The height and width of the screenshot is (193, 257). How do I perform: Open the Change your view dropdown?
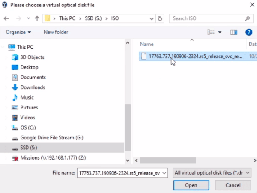coord(220,32)
